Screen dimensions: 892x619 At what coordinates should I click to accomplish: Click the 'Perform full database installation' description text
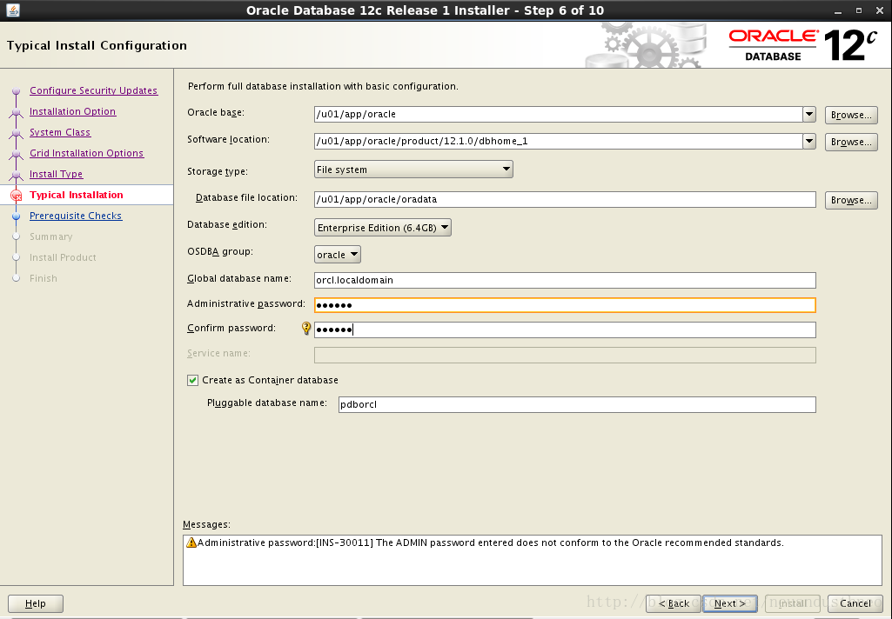coord(323,86)
